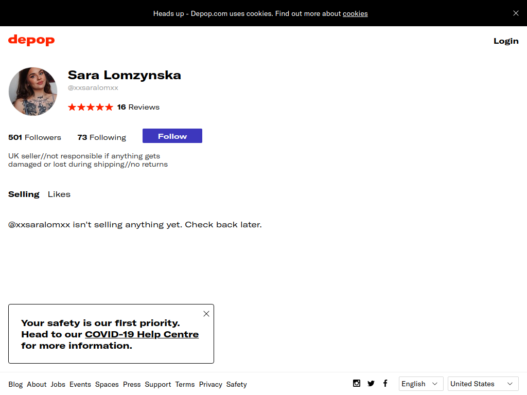
Task: Open Depop's Instagram page icon
Action: tap(357, 383)
